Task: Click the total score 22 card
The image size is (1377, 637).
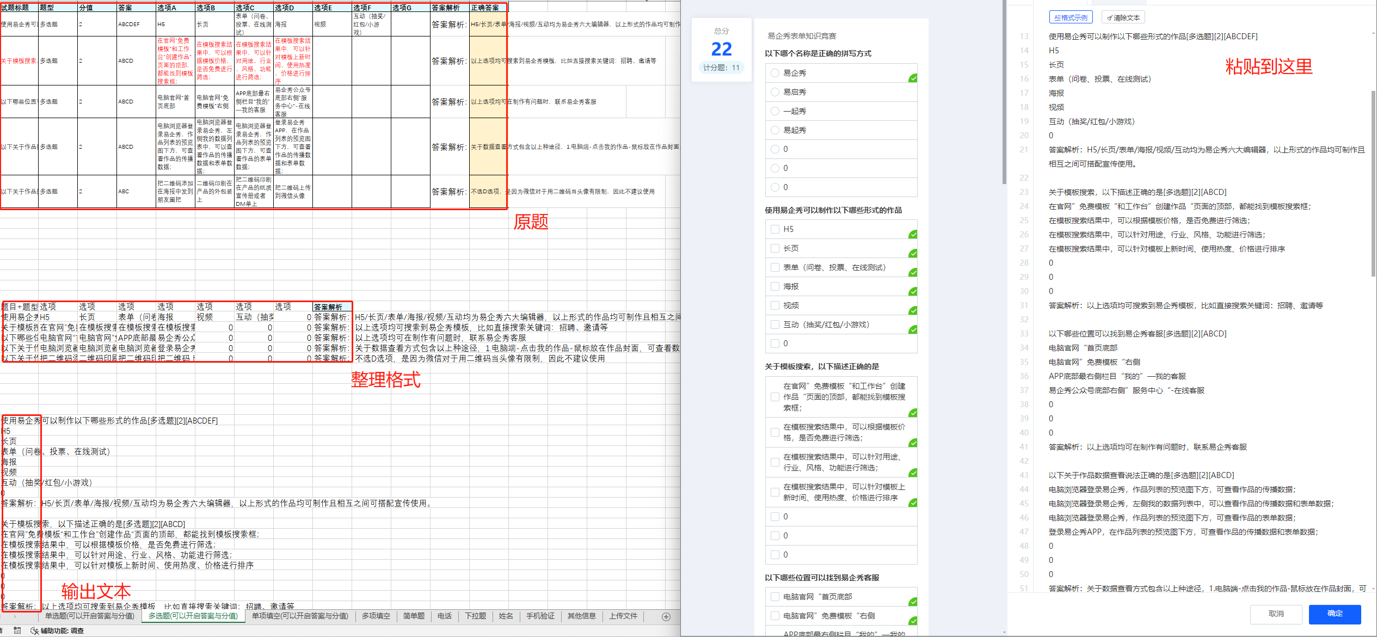Action: [x=722, y=50]
